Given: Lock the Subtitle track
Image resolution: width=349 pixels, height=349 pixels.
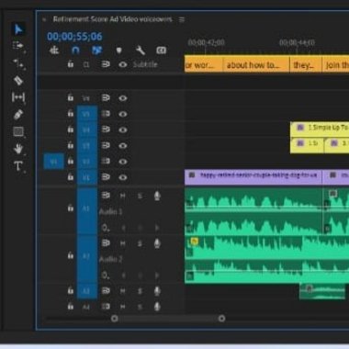Looking at the screenshot, I should point(71,64).
